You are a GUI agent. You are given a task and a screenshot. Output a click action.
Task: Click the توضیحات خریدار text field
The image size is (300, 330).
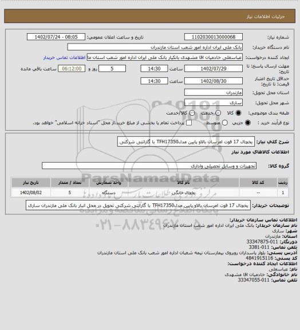(138, 205)
